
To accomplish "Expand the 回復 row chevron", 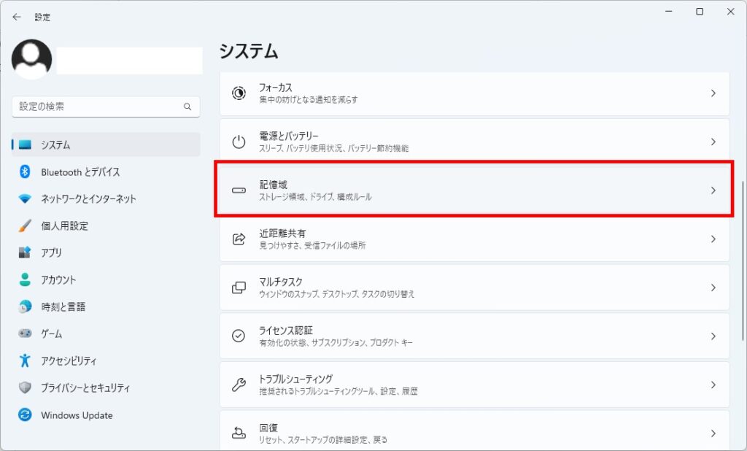I will pos(713,433).
